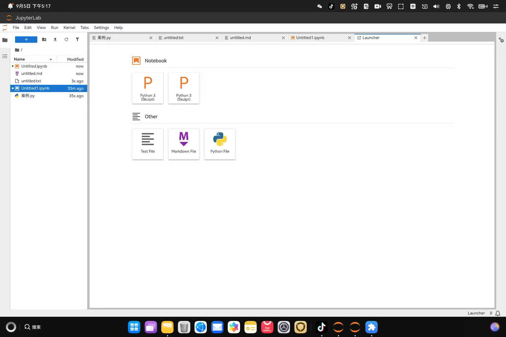506x337 pixels.
Task: Open the WeChat tray icon in top bar
Action: tap(320, 6)
